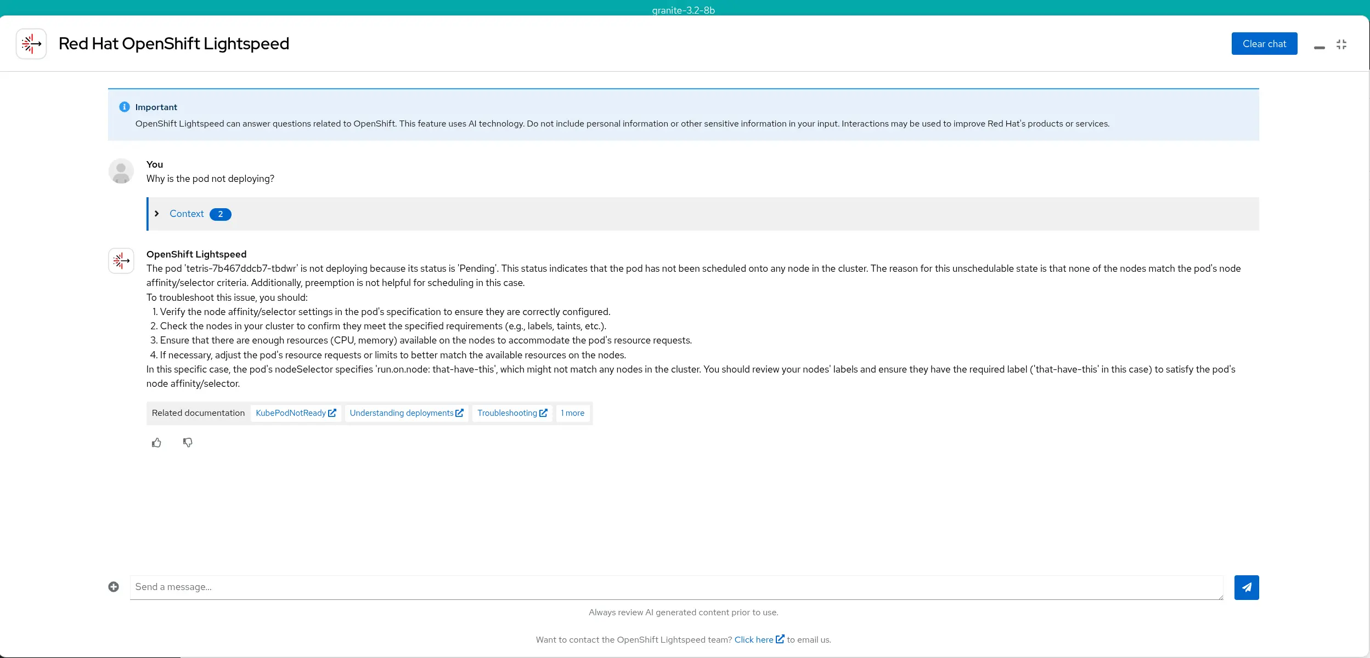Image resolution: width=1370 pixels, height=658 pixels.
Task: Click the OpenShift Lightspeed sender name
Action: click(196, 254)
